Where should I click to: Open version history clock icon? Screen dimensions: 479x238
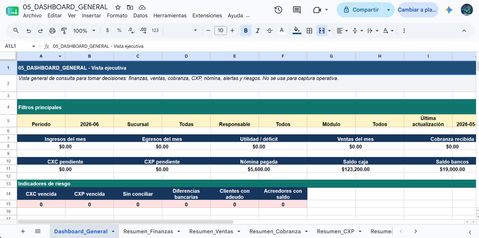(x=278, y=10)
